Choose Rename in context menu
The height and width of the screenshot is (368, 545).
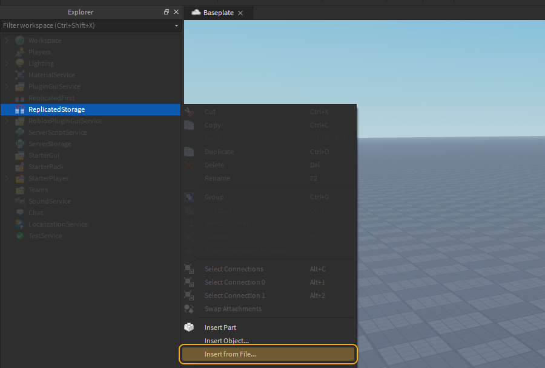[x=268, y=178]
